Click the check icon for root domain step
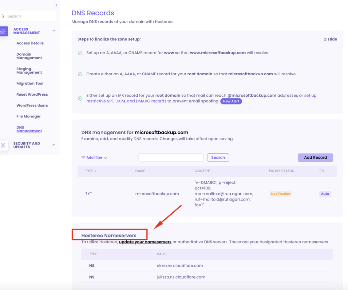This screenshot has width=348, height=290. (80, 74)
